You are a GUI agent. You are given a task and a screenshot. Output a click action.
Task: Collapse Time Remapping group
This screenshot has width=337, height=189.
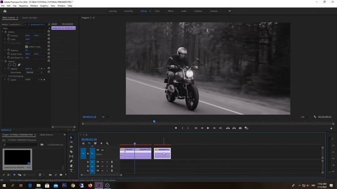[x=3, y=76]
